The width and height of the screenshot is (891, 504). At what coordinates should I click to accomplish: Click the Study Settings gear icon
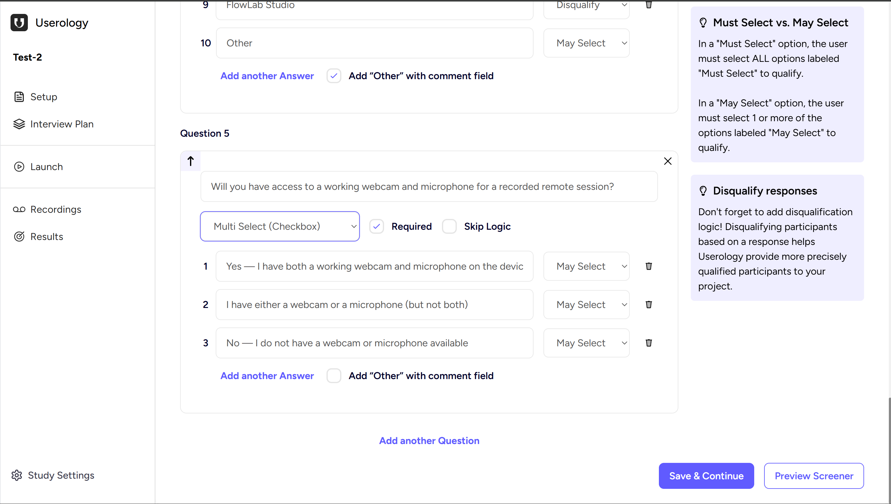17,475
